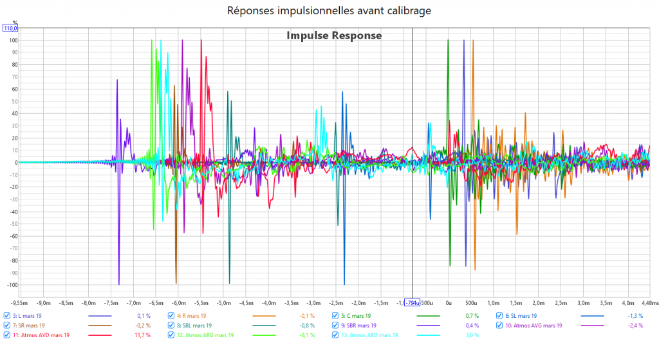Select the red Atmos AVD line swatch
This screenshot has height=350, width=659.
[x=100, y=335]
